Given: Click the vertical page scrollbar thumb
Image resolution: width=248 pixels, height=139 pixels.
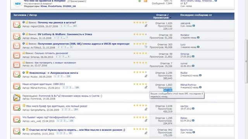Looking at the screenshot, I should tap(246, 61).
